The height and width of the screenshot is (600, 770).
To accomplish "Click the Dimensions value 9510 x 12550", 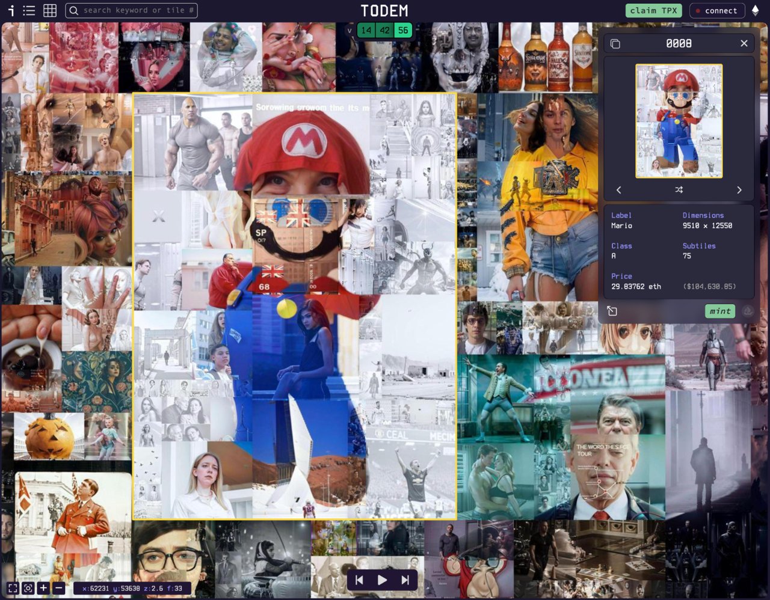I will (x=707, y=225).
